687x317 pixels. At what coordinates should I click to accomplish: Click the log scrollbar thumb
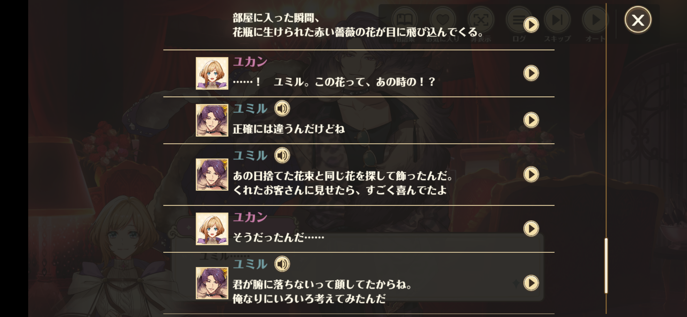click(606, 266)
